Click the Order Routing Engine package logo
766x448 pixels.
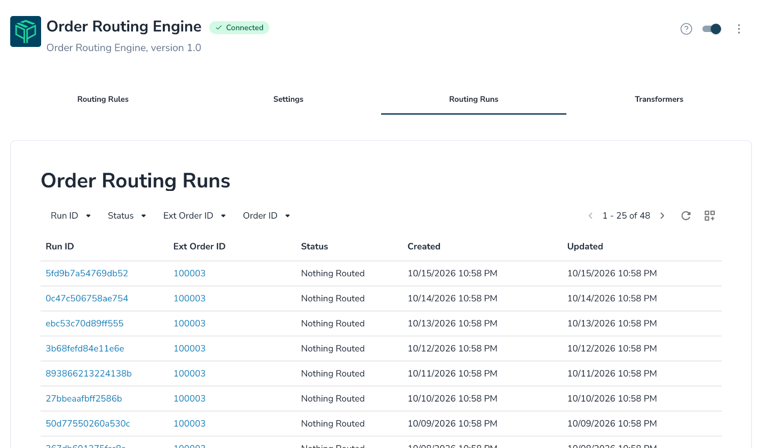click(x=26, y=31)
